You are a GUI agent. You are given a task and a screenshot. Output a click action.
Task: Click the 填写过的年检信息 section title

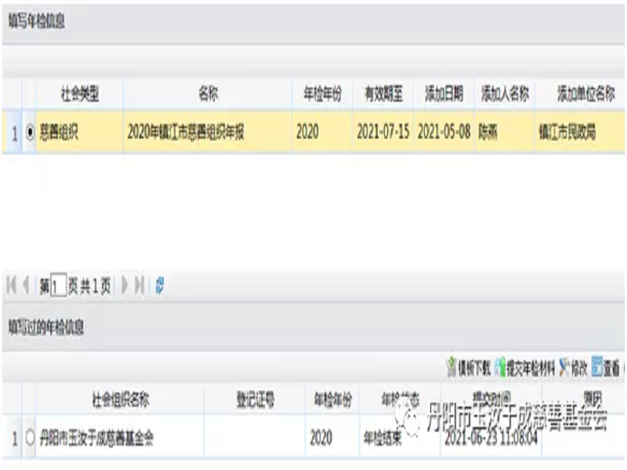point(46,327)
